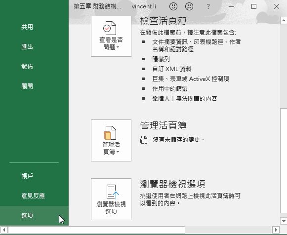Expand the 查看是否問題 dropdown arrow
The height and width of the screenshot is (235, 287).
[x=118, y=47]
